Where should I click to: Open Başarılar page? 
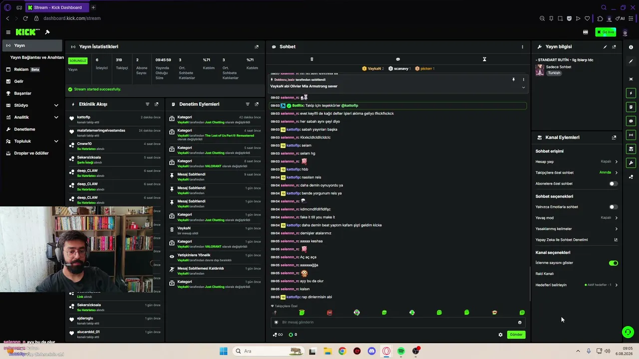pos(32,93)
